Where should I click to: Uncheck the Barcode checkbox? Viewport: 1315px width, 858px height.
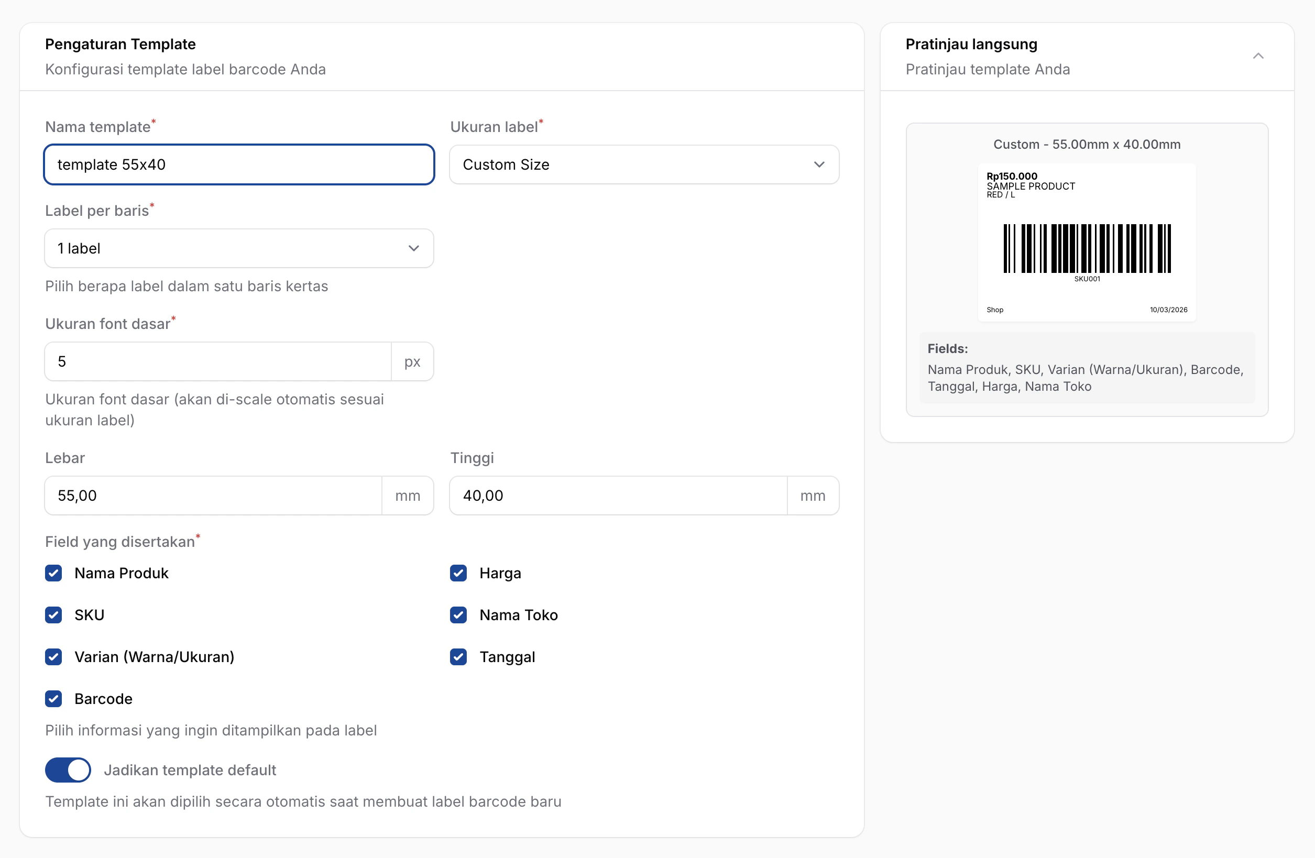click(53, 699)
